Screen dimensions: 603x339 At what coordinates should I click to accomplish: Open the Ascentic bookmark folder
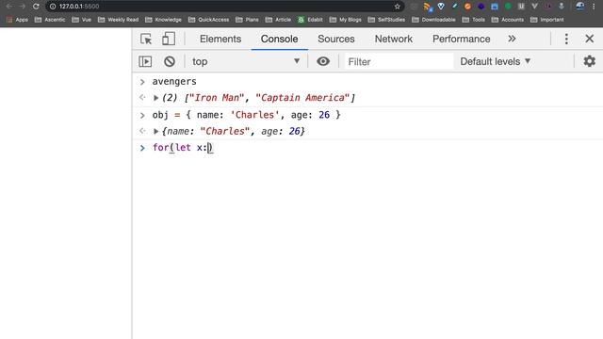click(x=50, y=20)
